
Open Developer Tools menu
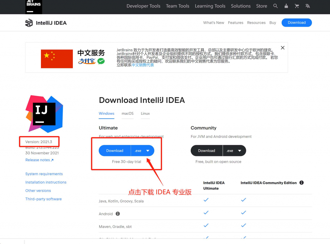pos(143,6)
